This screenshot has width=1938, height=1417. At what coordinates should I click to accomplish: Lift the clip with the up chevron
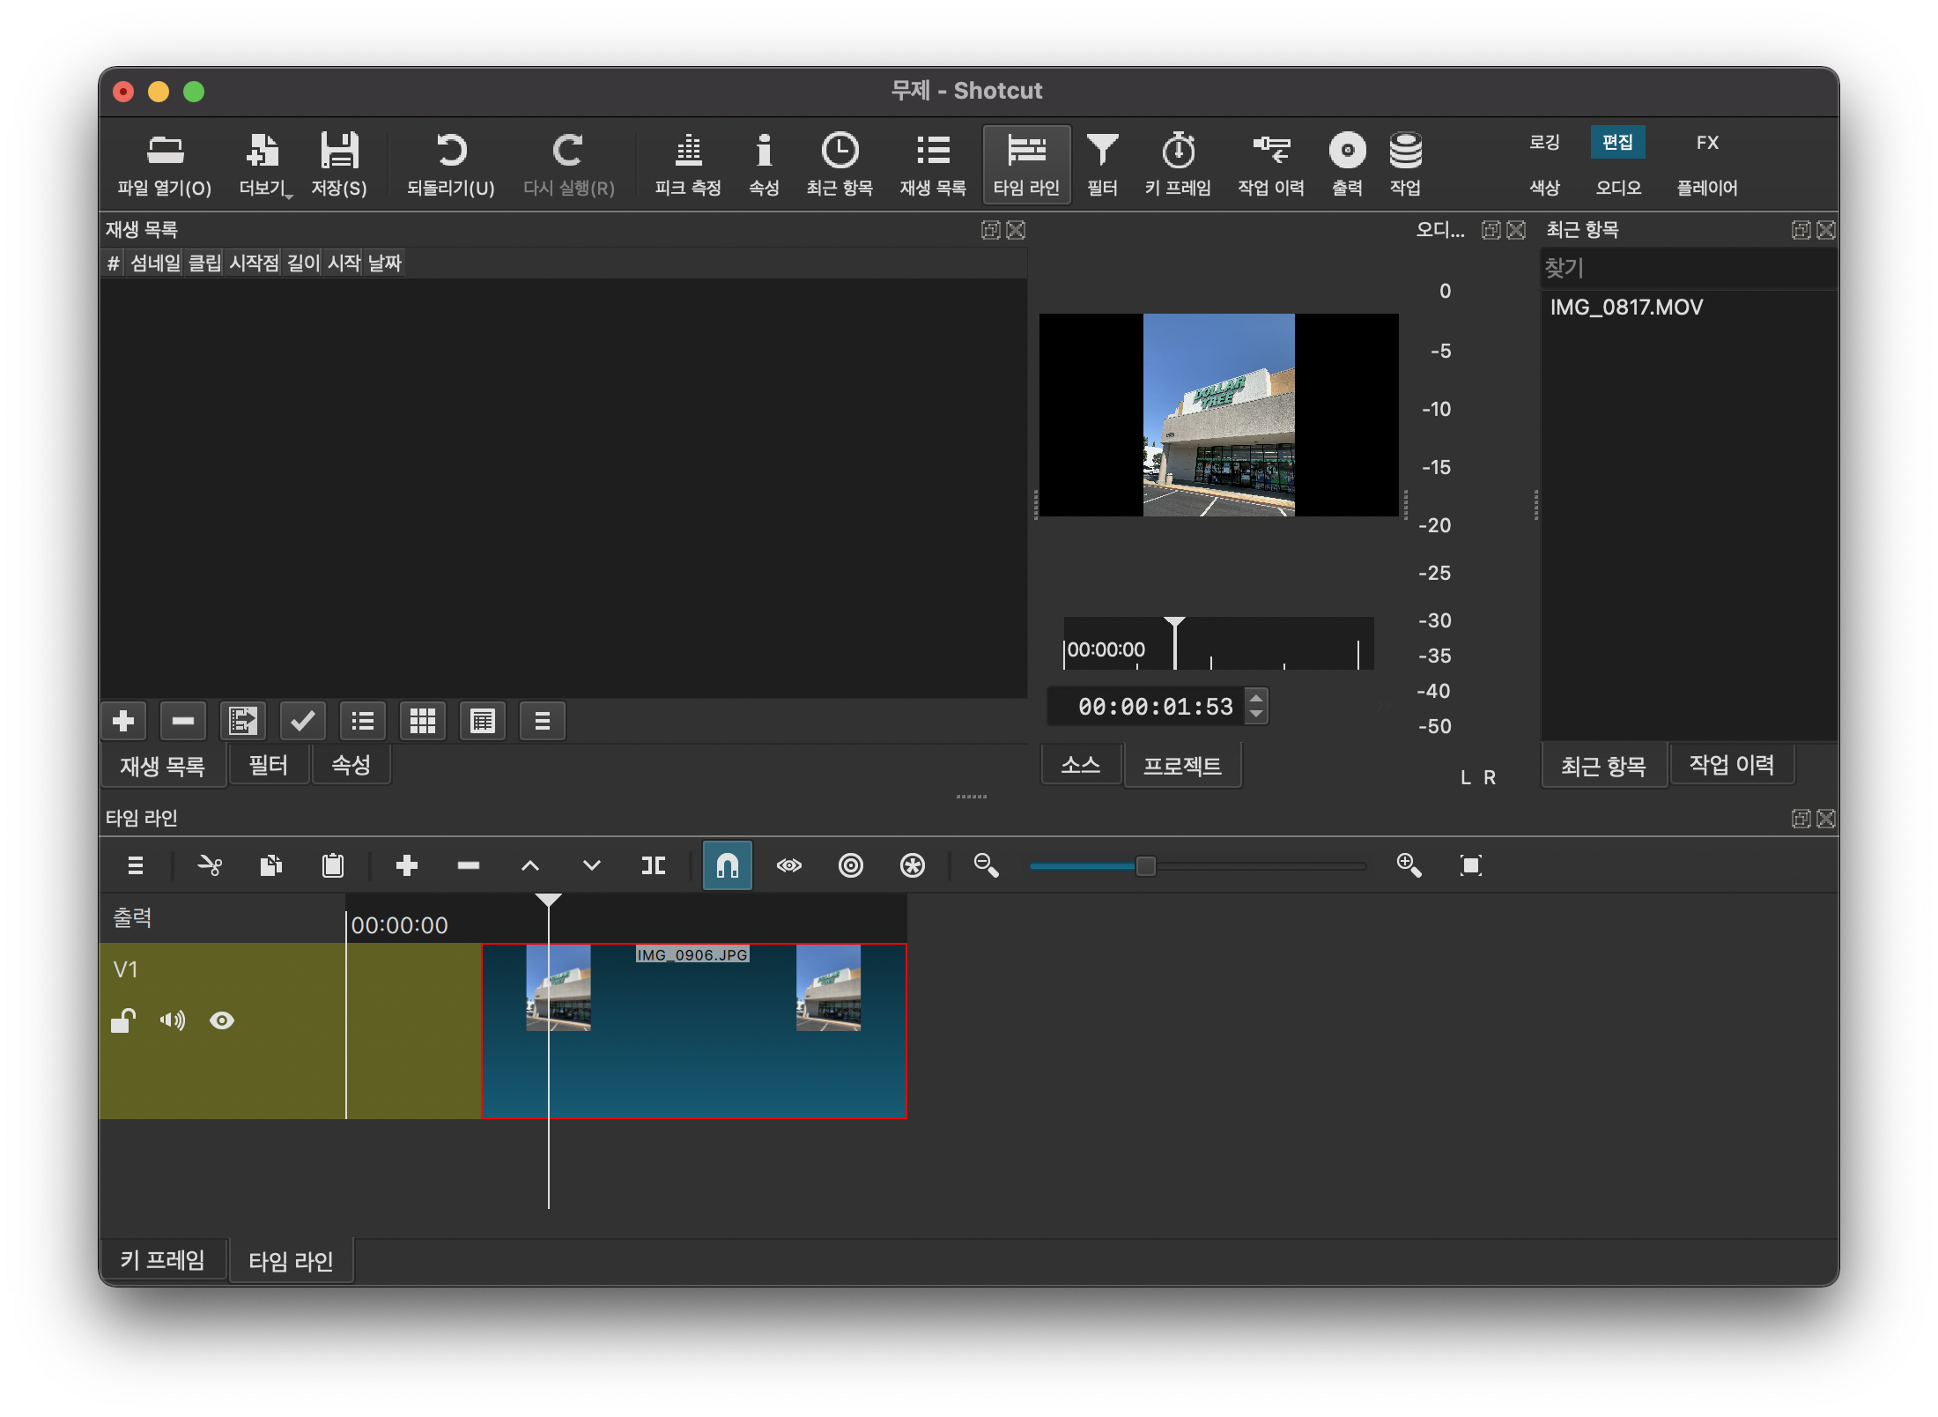530,865
